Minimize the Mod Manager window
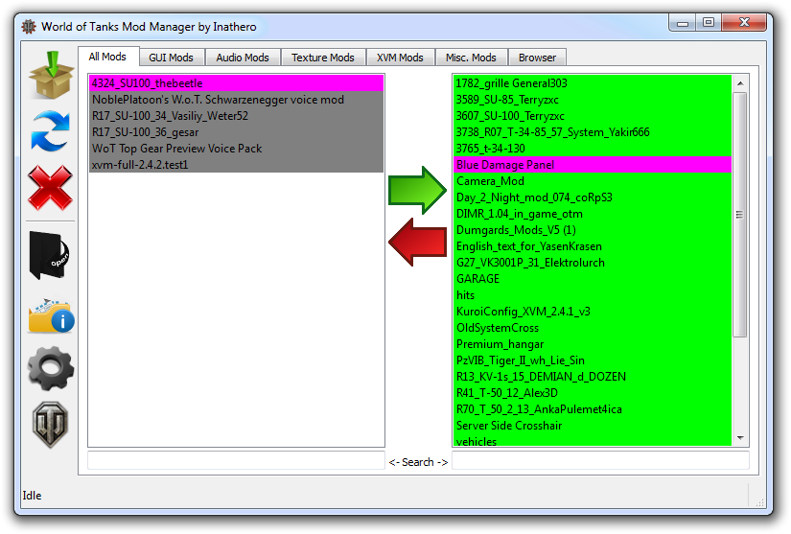This screenshot has width=791, height=534. pyautogui.click(x=683, y=23)
